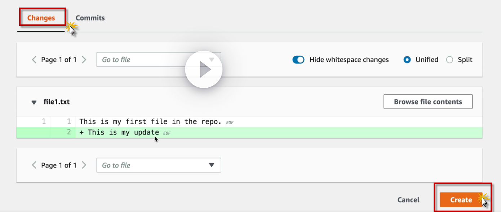The width and height of the screenshot is (501, 212).
Task: Go to previous page in top pager
Action: click(x=34, y=60)
